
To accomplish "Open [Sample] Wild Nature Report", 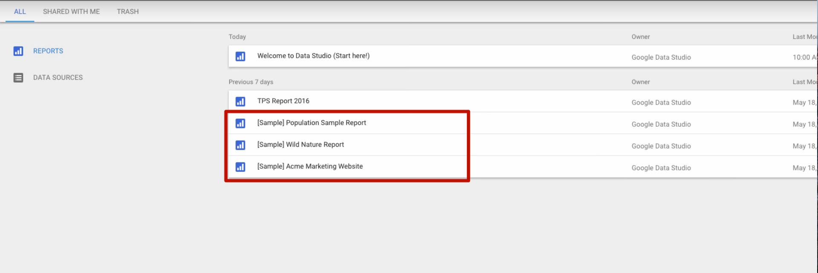I will click(301, 145).
